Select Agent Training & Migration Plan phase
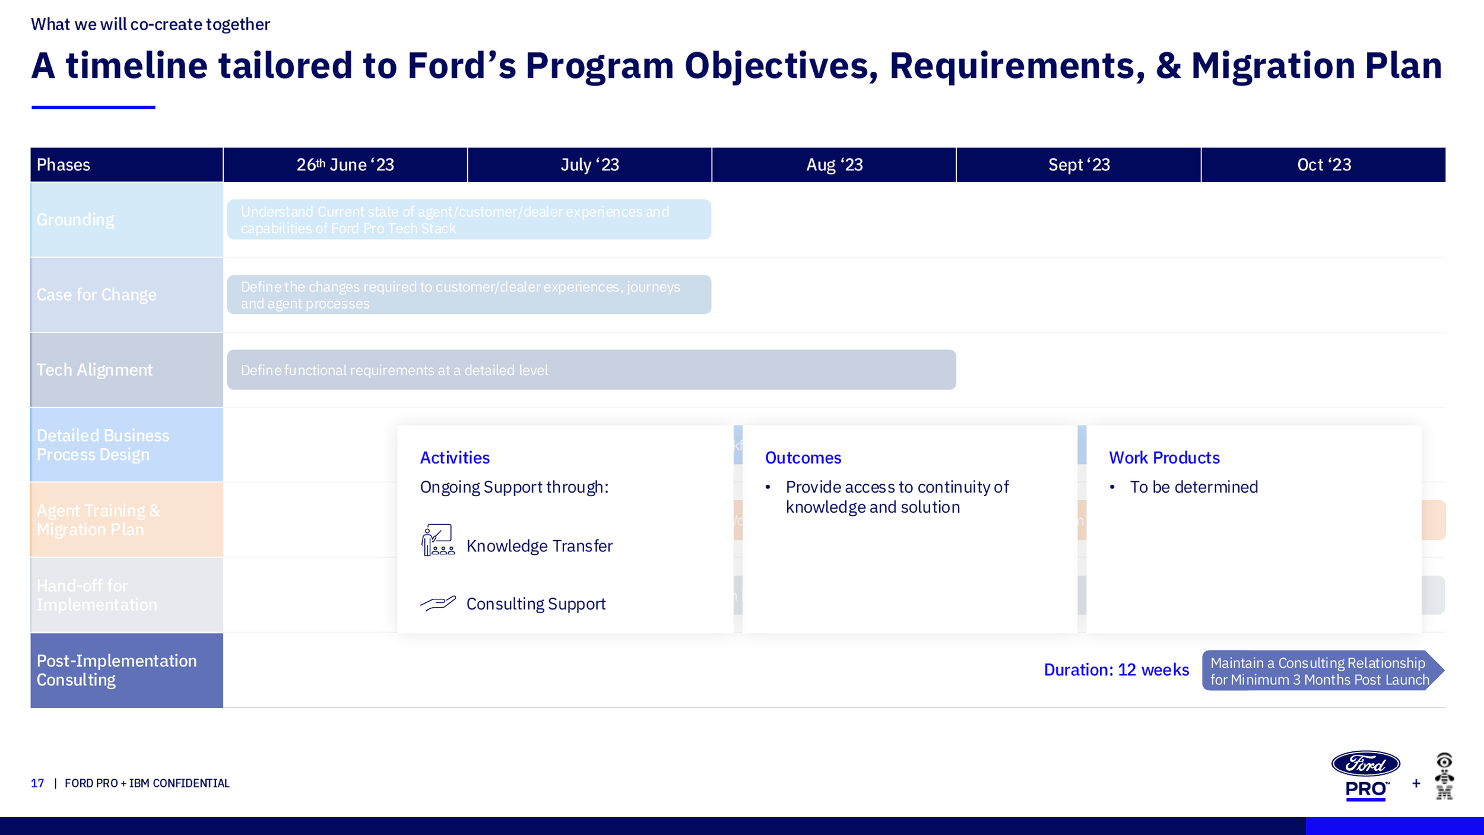The width and height of the screenshot is (1484, 835). click(x=127, y=520)
